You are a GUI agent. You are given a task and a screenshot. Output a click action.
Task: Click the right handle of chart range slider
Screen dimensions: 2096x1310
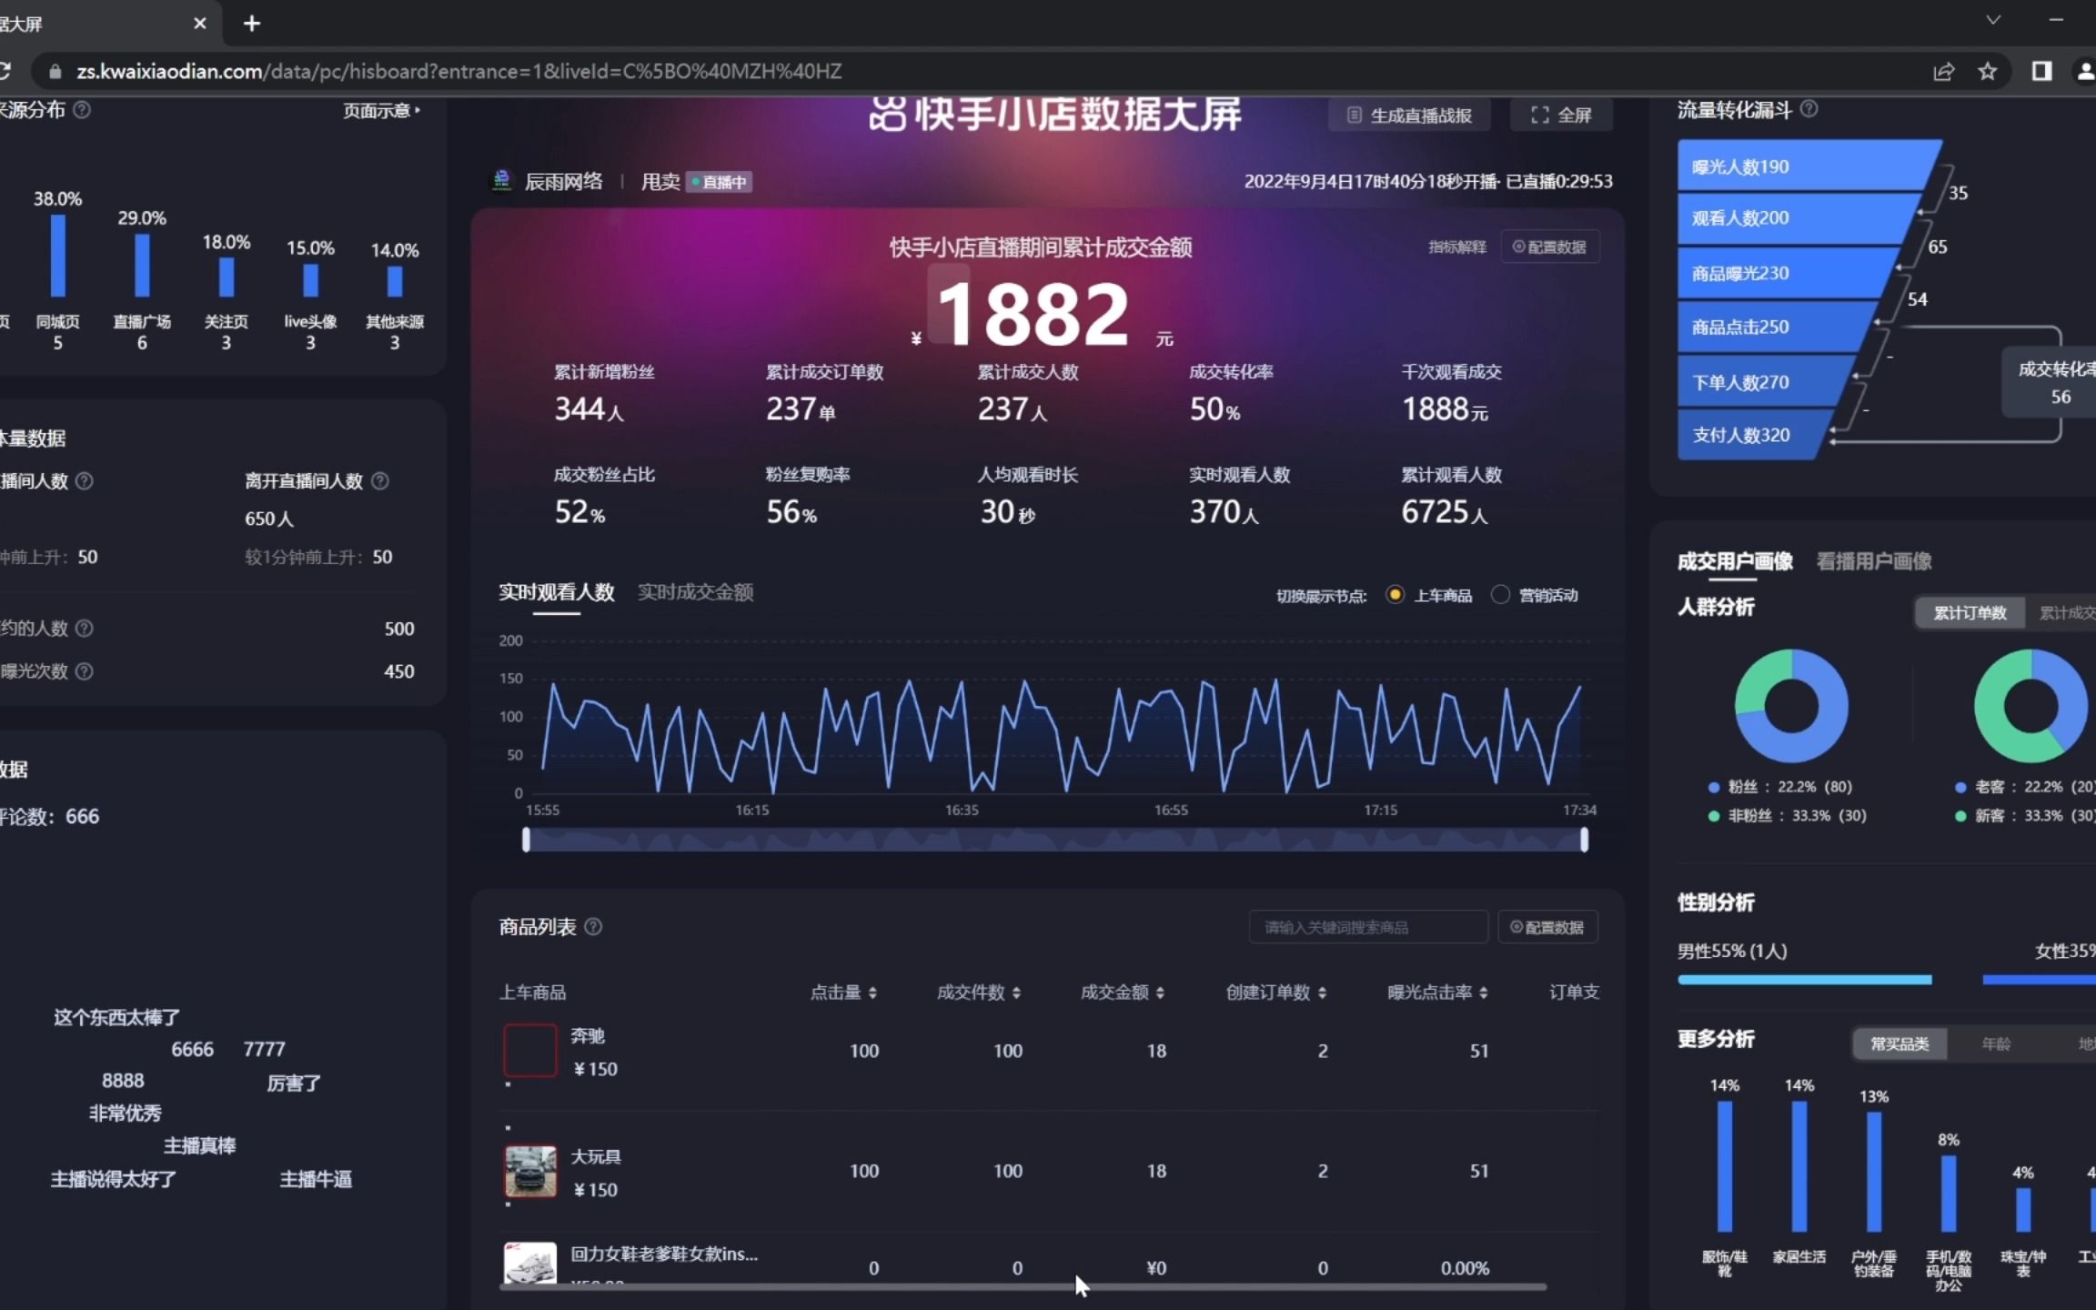pyautogui.click(x=1585, y=840)
